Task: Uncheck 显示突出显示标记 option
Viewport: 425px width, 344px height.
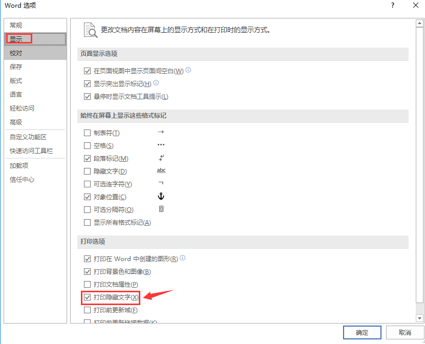Action: point(87,84)
